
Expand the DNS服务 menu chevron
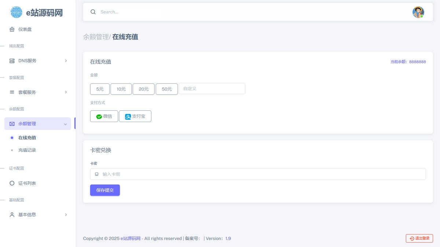(x=66, y=61)
